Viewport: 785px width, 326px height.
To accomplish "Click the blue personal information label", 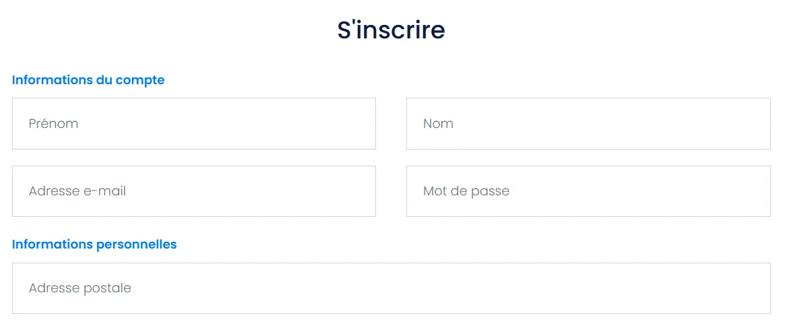I will (94, 244).
